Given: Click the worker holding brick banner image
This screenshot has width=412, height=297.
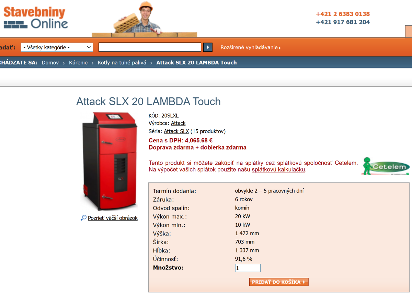Looking at the screenshot, I should pos(144,19).
